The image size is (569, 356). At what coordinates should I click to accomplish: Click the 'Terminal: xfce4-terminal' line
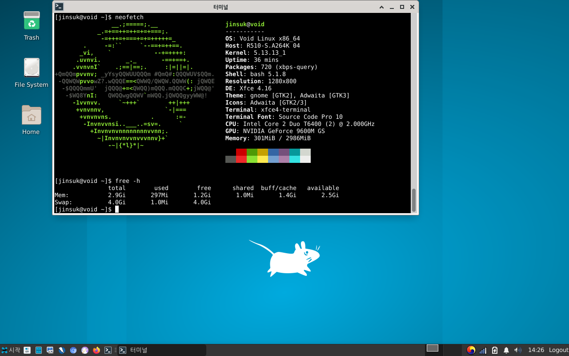[268, 110]
